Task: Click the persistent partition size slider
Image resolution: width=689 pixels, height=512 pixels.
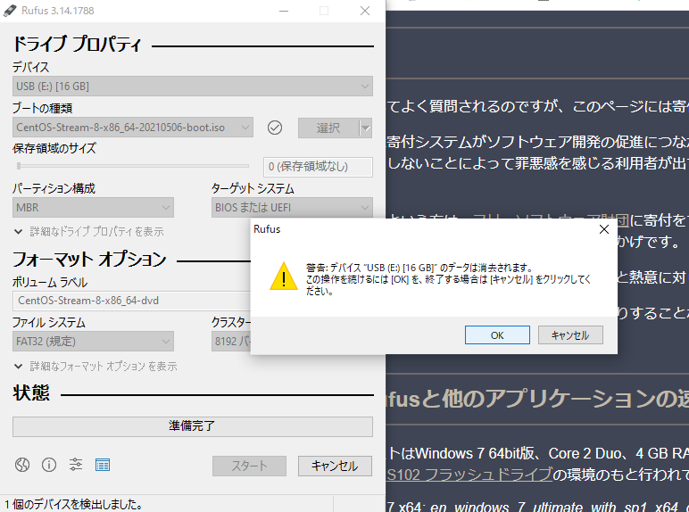Action: pos(132,166)
